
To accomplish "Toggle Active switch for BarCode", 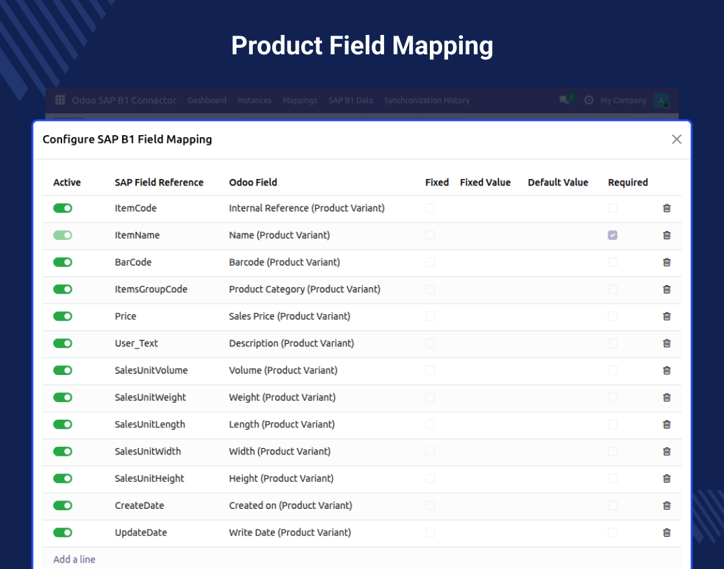I will tap(63, 263).
